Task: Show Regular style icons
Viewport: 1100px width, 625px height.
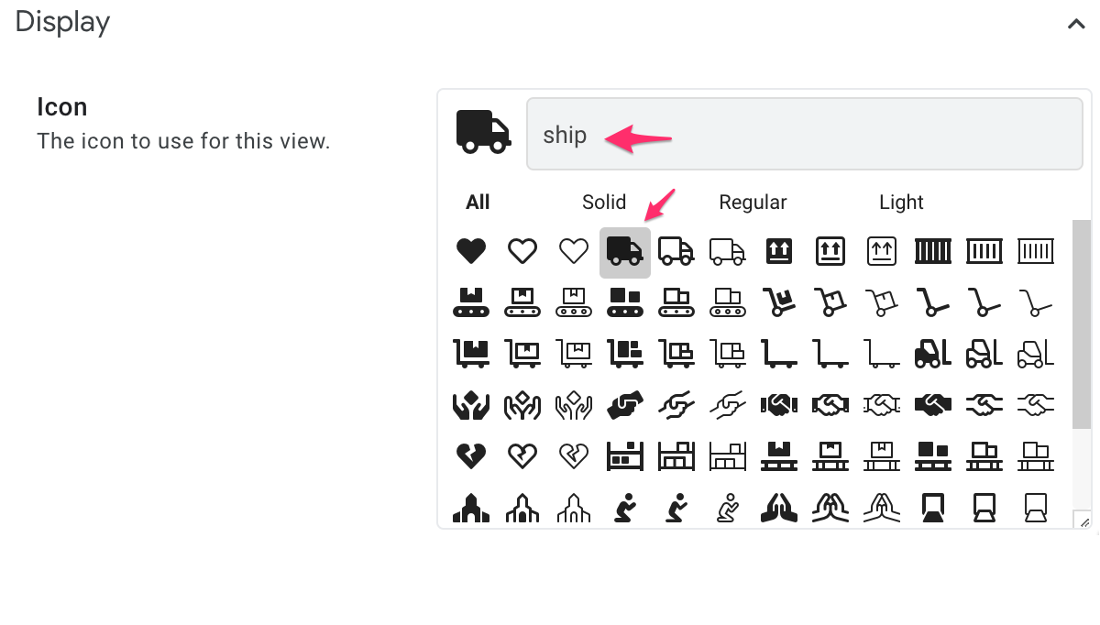Action: click(753, 203)
